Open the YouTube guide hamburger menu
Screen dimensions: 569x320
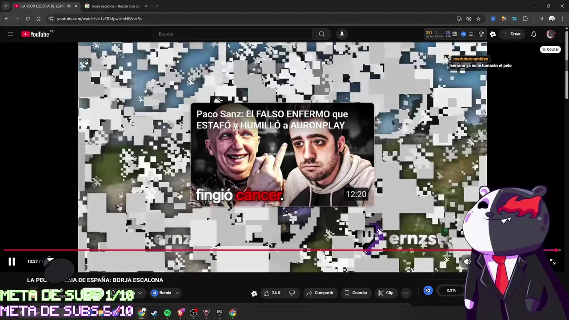(x=11, y=34)
